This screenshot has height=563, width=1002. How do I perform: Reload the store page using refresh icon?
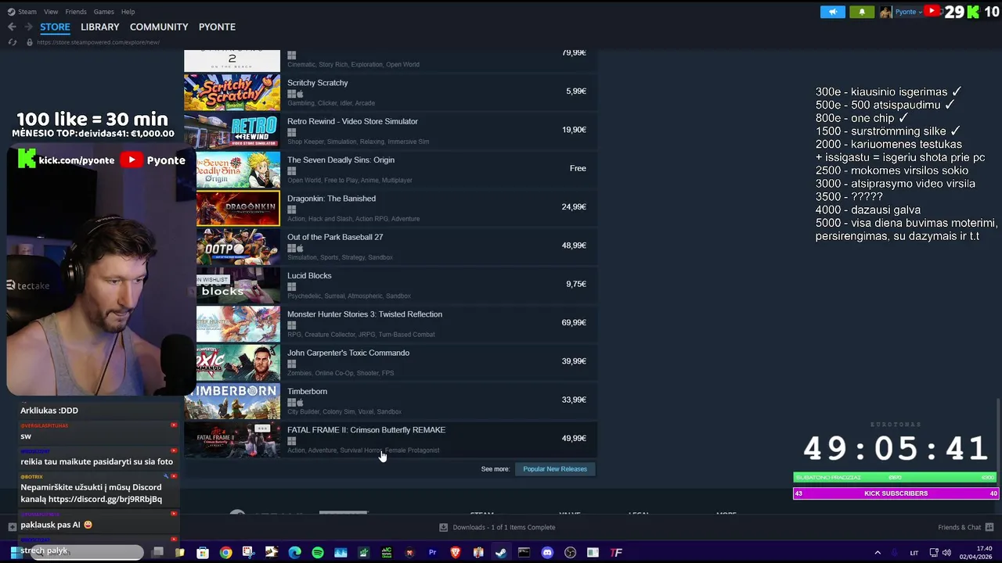tap(13, 42)
